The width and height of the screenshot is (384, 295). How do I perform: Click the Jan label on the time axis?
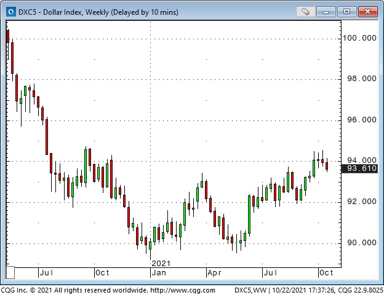(x=159, y=273)
